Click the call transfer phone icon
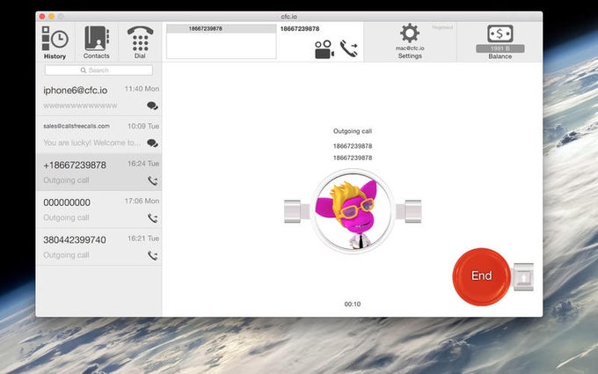598x374 pixels. (349, 48)
